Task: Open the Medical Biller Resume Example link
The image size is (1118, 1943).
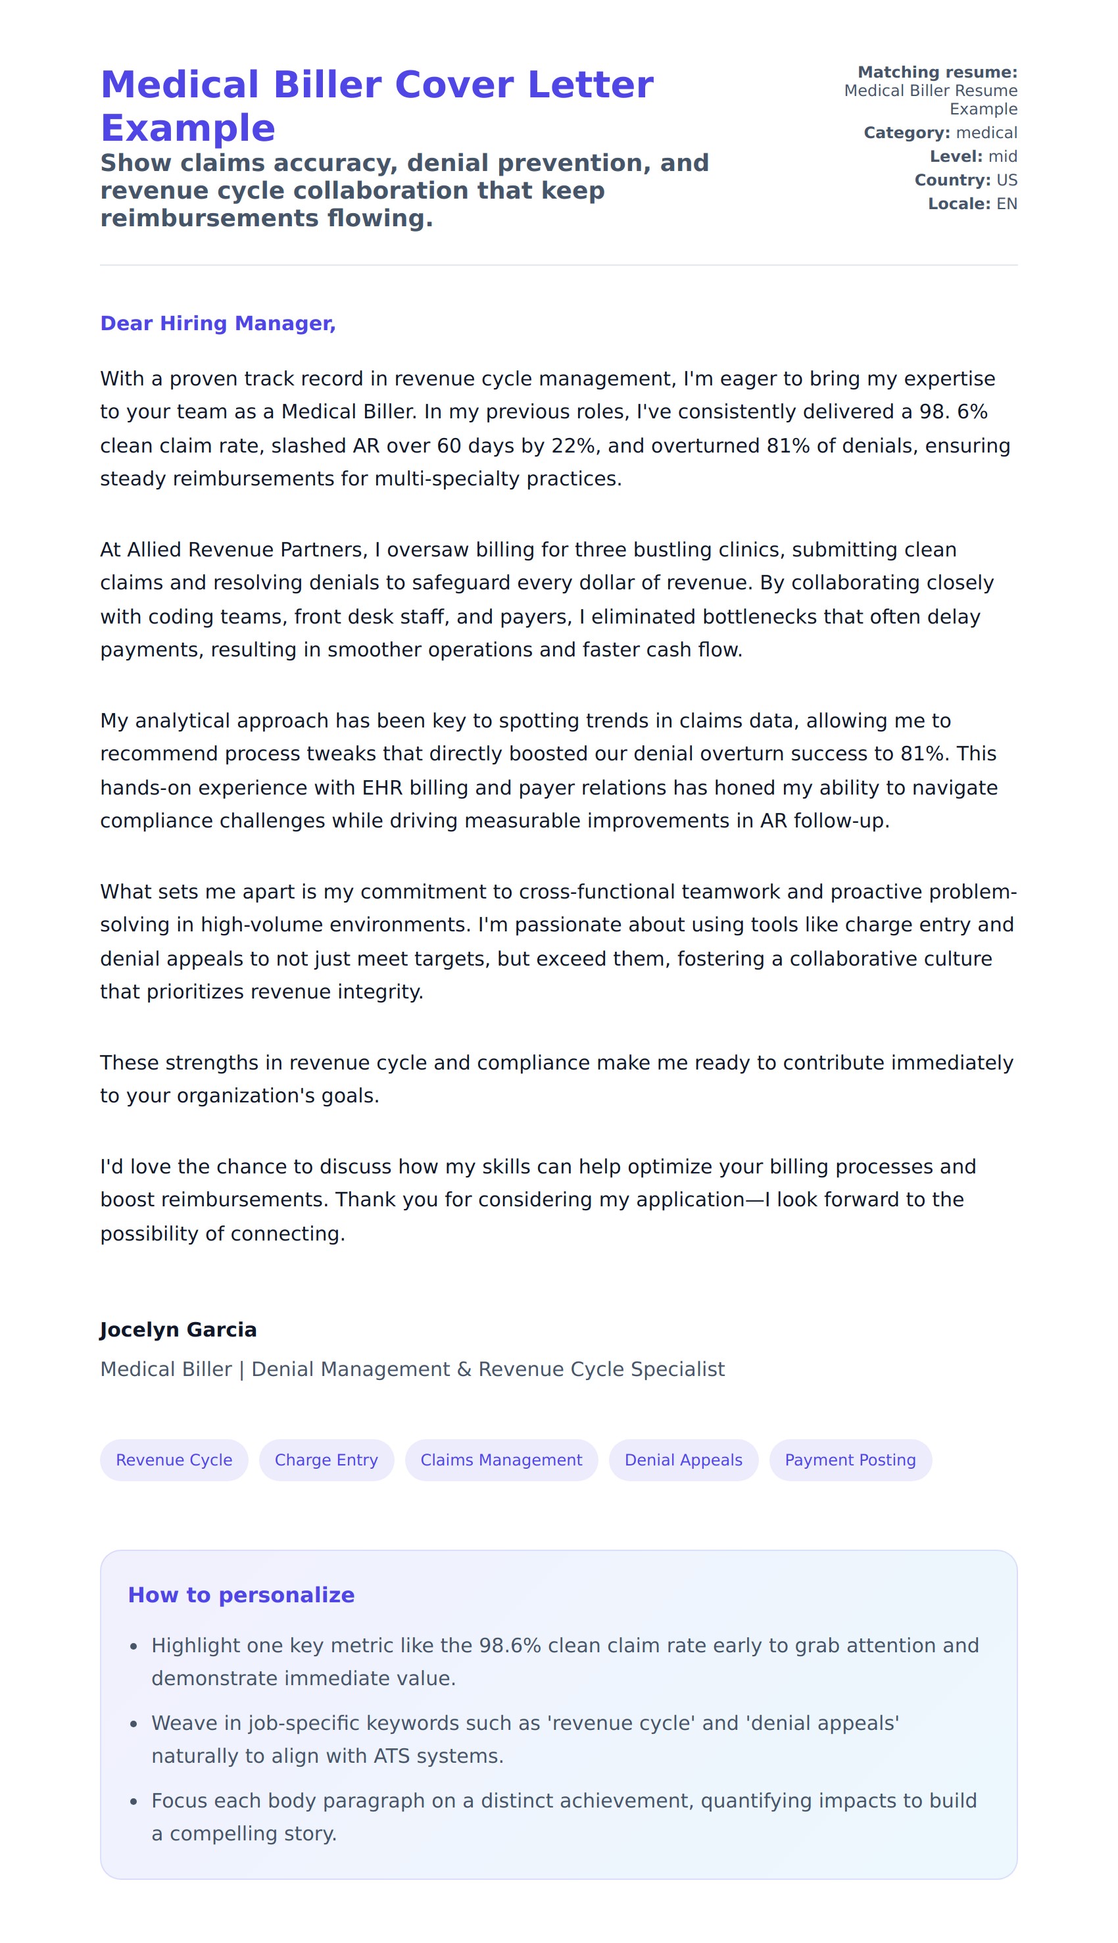Action: (930, 99)
